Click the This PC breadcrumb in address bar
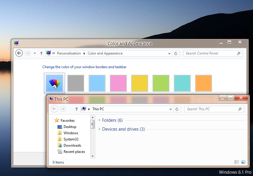This screenshot has width=253, height=176. click(x=98, y=109)
